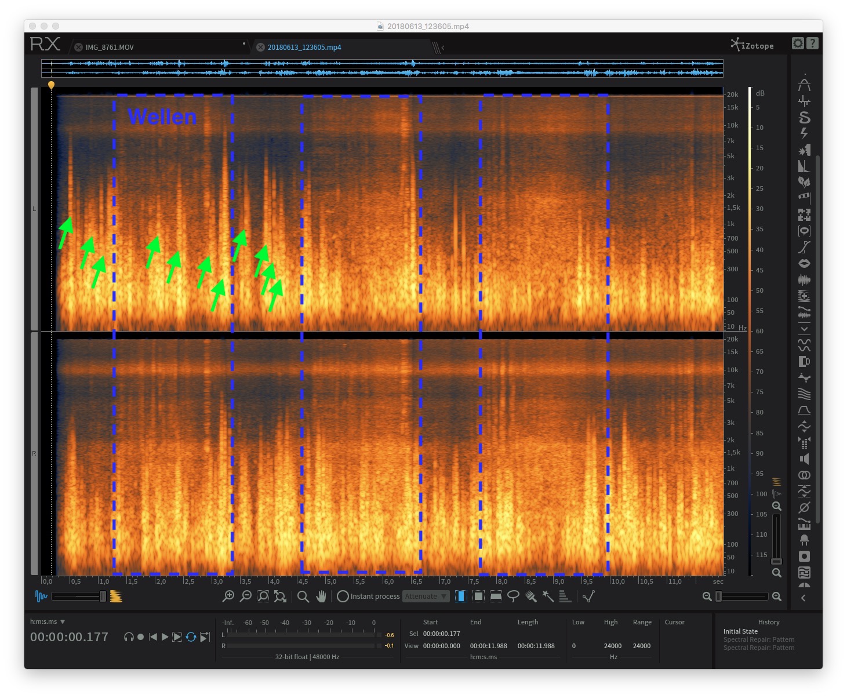Screen dimensions: 847x698
Task: Open the speaker Loudness module
Action: point(804,459)
